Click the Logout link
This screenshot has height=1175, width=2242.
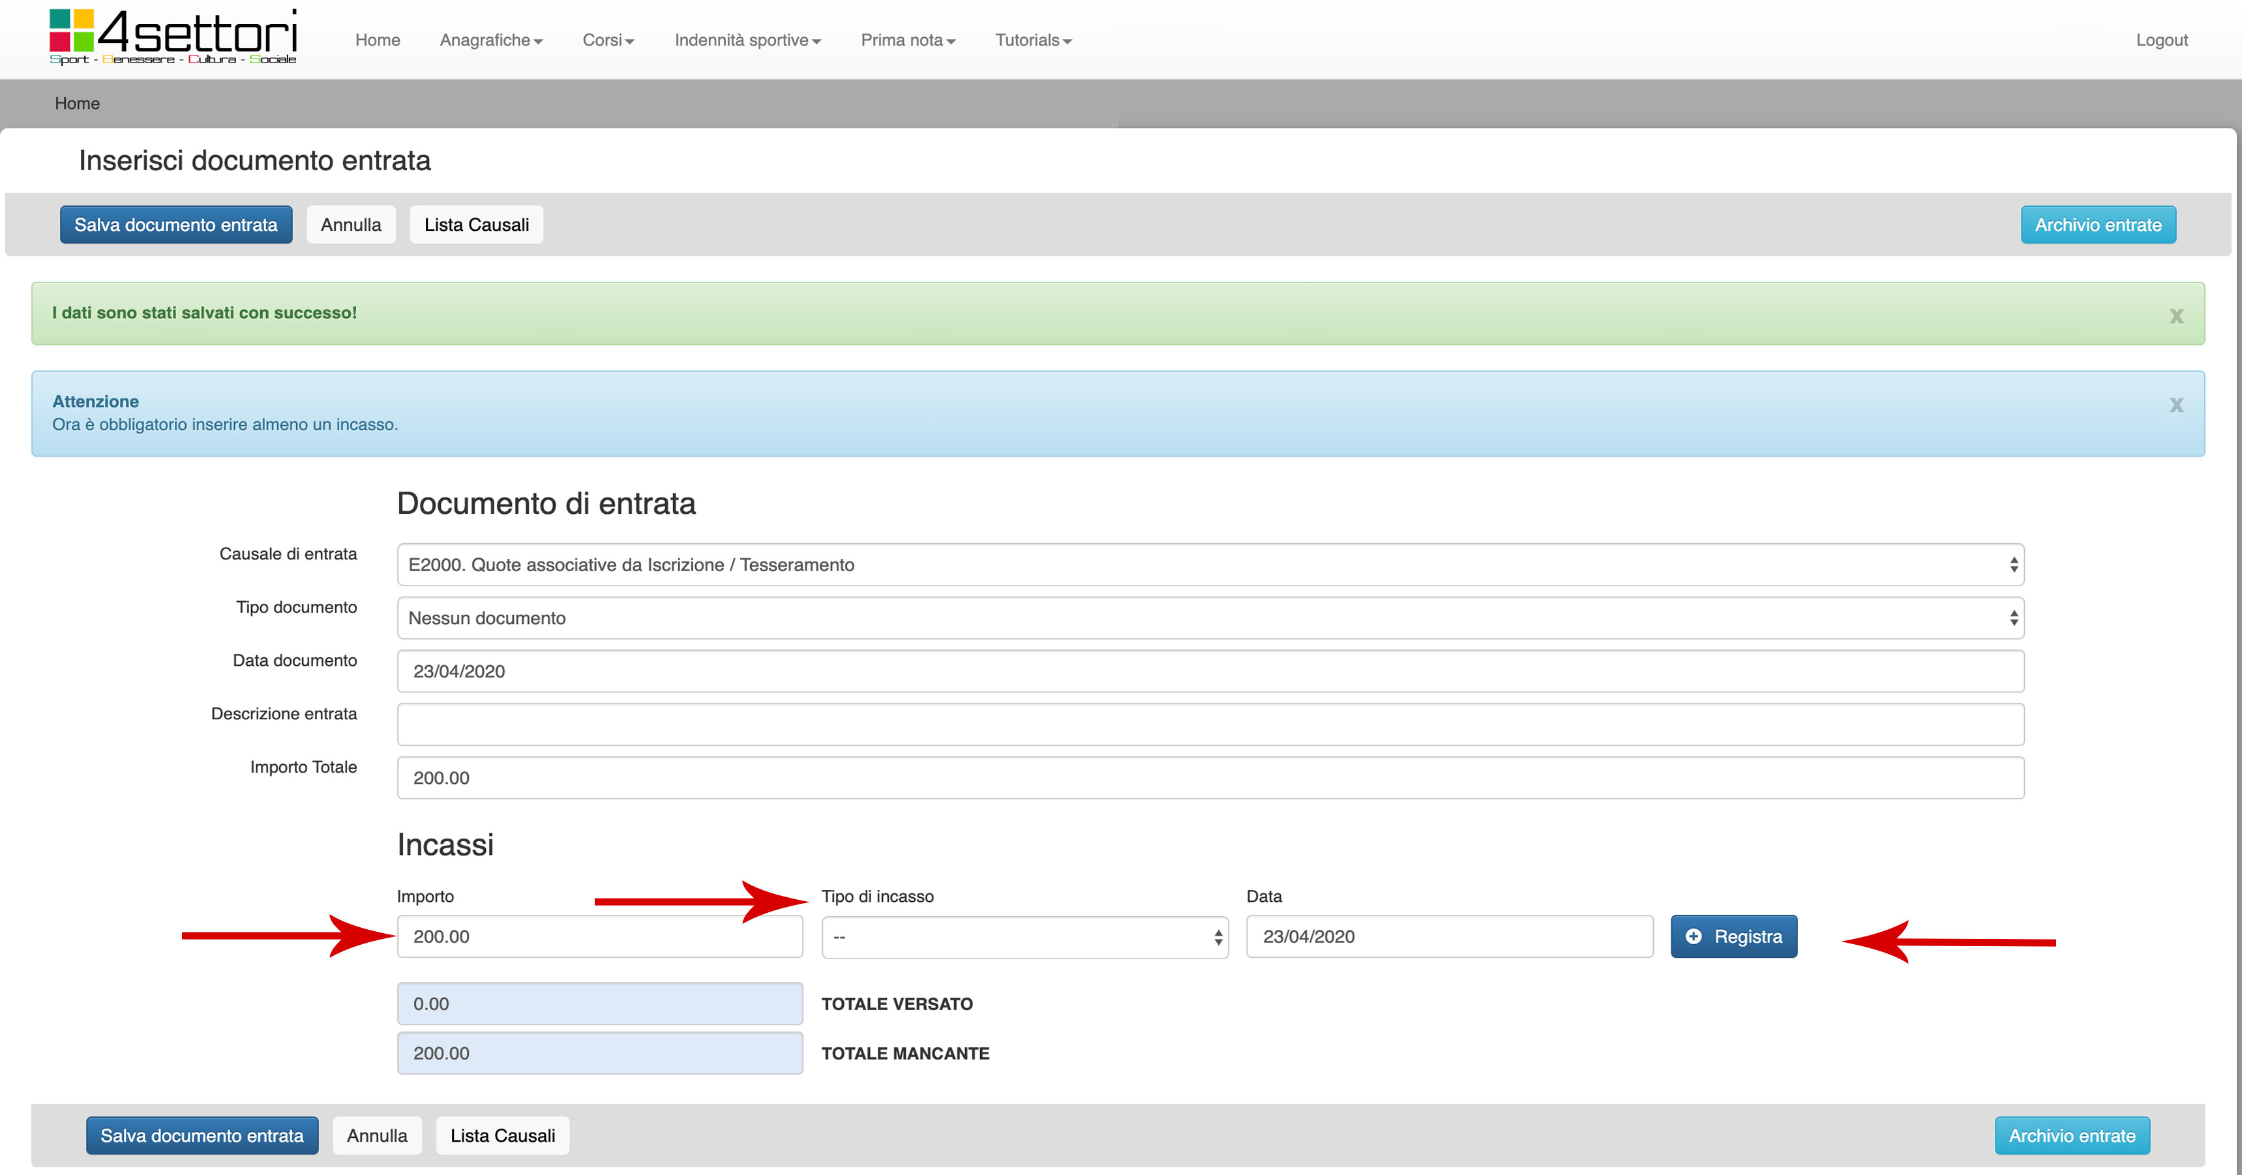(2161, 40)
